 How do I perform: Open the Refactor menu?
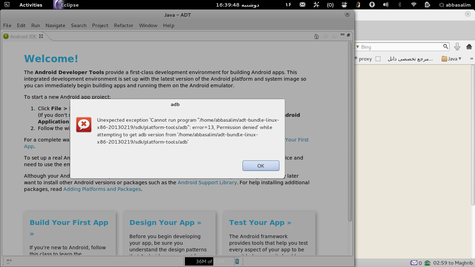(123, 25)
